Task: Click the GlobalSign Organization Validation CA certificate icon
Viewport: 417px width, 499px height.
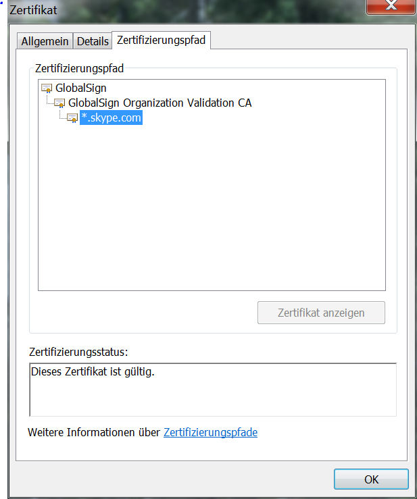Action: coord(59,103)
